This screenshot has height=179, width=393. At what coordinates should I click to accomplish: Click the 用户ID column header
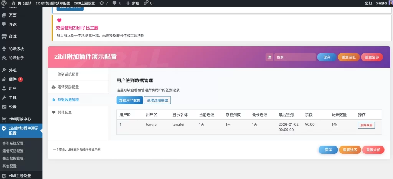(x=125, y=115)
